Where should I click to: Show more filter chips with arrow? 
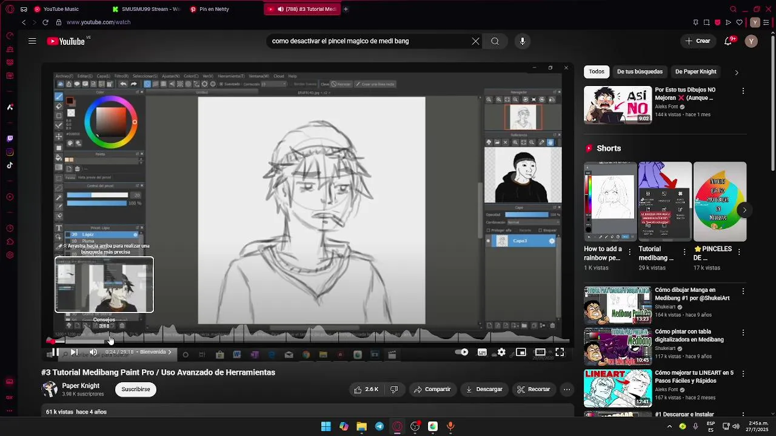pos(737,72)
